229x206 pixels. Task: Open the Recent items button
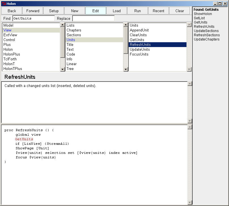click(158, 11)
